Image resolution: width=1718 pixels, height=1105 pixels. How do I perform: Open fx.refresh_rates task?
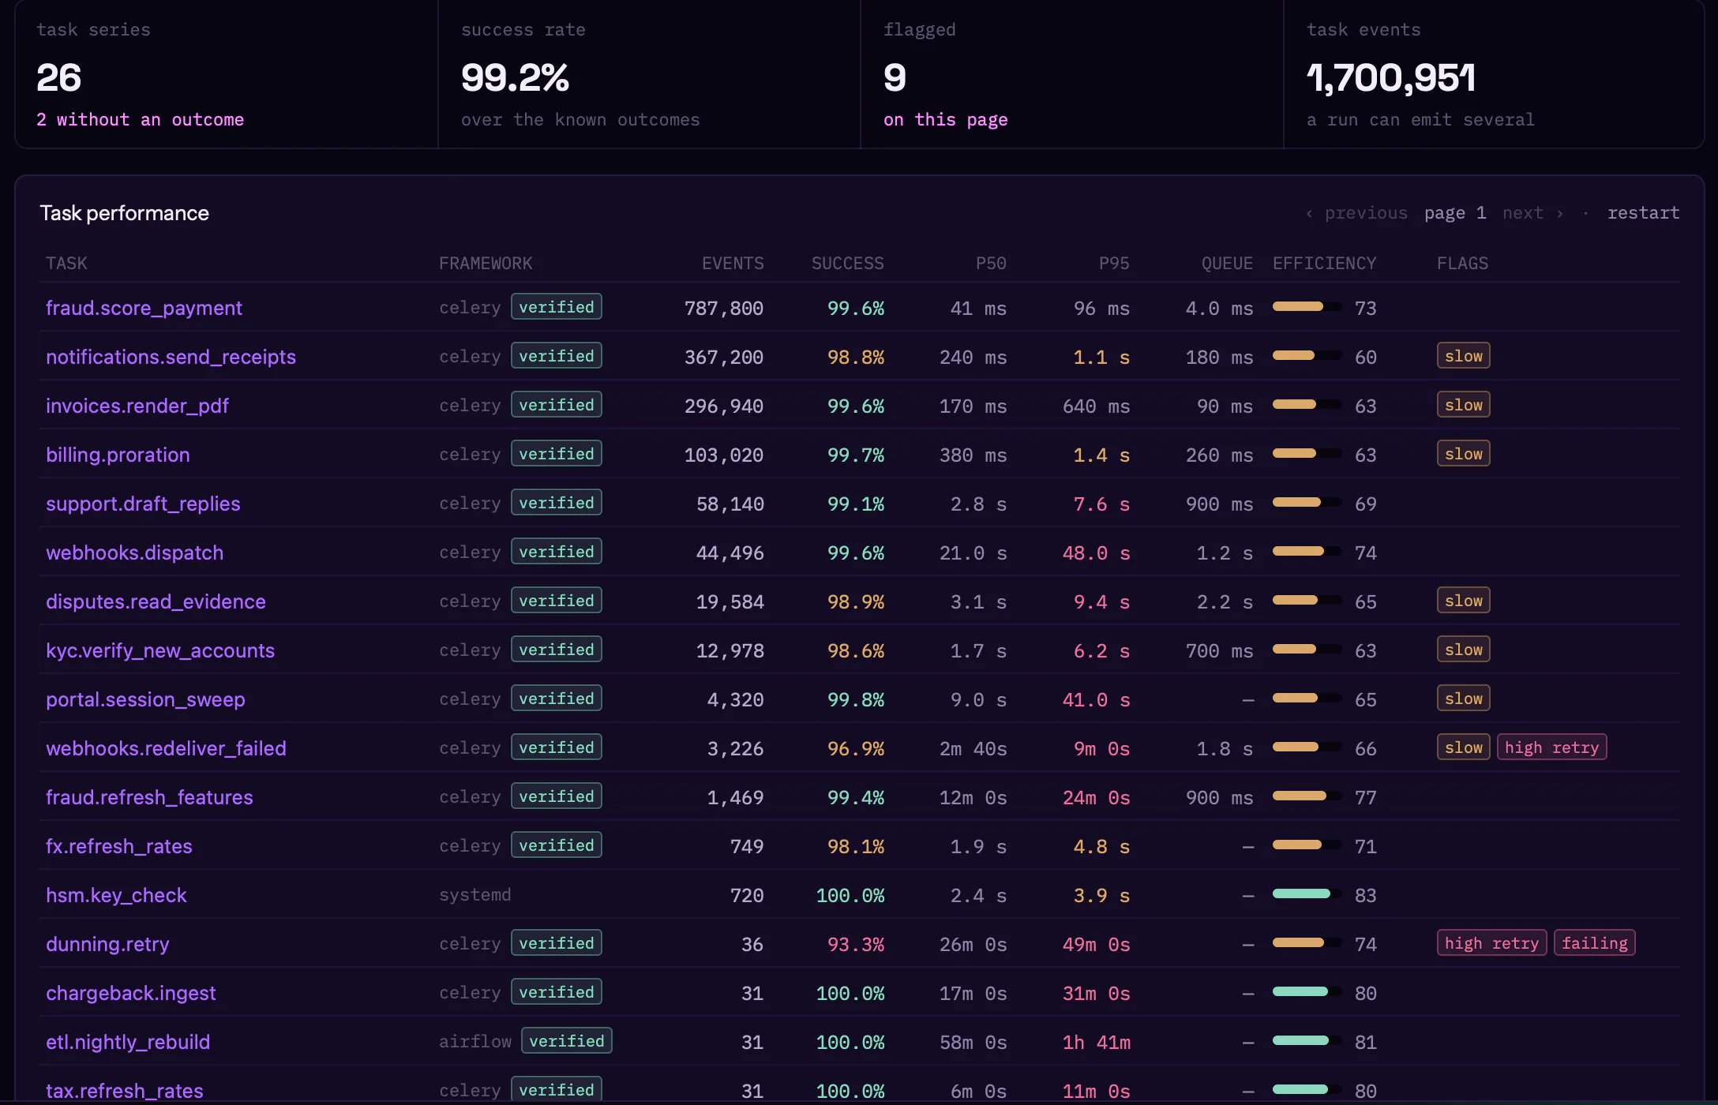(118, 846)
